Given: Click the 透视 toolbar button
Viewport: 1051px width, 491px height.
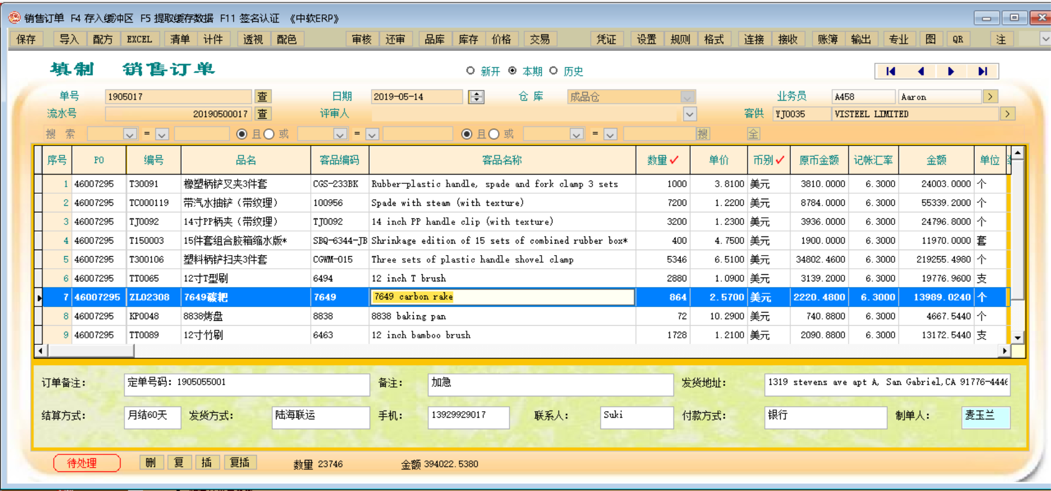Looking at the screenshot, I should coord(253,39).
